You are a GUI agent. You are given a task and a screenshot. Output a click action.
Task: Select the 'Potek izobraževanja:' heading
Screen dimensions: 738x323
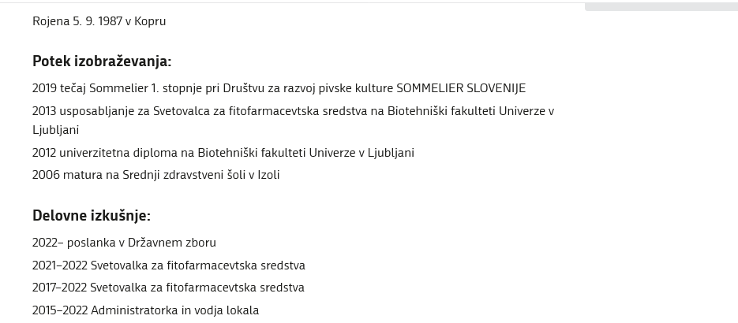point(102,61)
